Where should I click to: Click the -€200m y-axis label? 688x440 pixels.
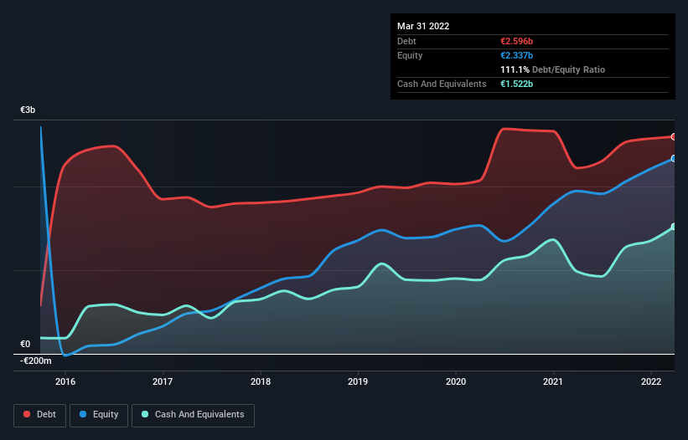35,361
